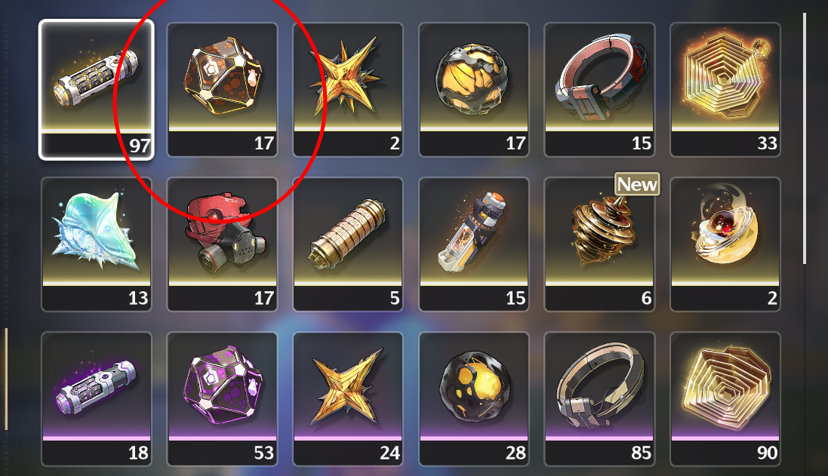Select the grey ring item with count 85
The image size is (828, 476).
599,399
